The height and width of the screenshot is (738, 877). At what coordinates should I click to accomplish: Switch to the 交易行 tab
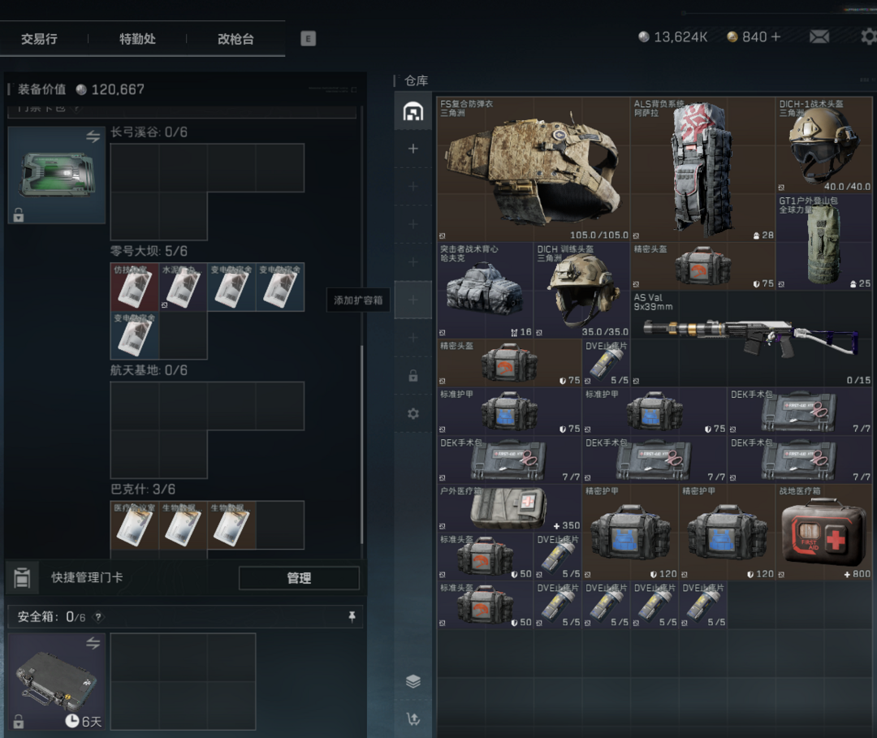point(39,38)
